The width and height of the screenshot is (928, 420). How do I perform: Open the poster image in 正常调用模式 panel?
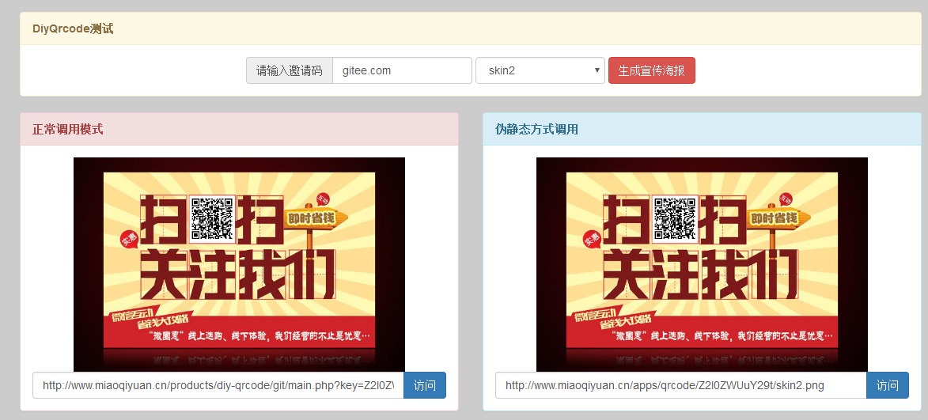(x=239, y=264)
